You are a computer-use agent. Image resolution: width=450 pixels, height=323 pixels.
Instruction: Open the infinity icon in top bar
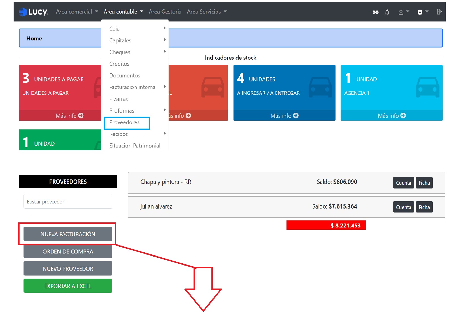[375, 12]
